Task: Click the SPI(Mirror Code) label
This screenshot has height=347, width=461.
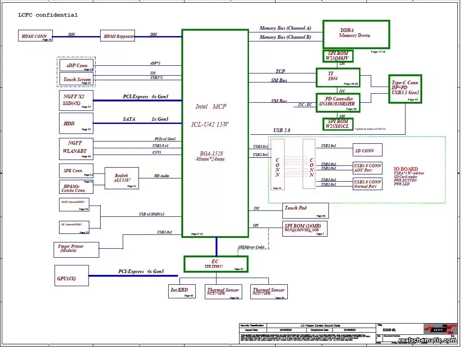Action: [251, 247]
